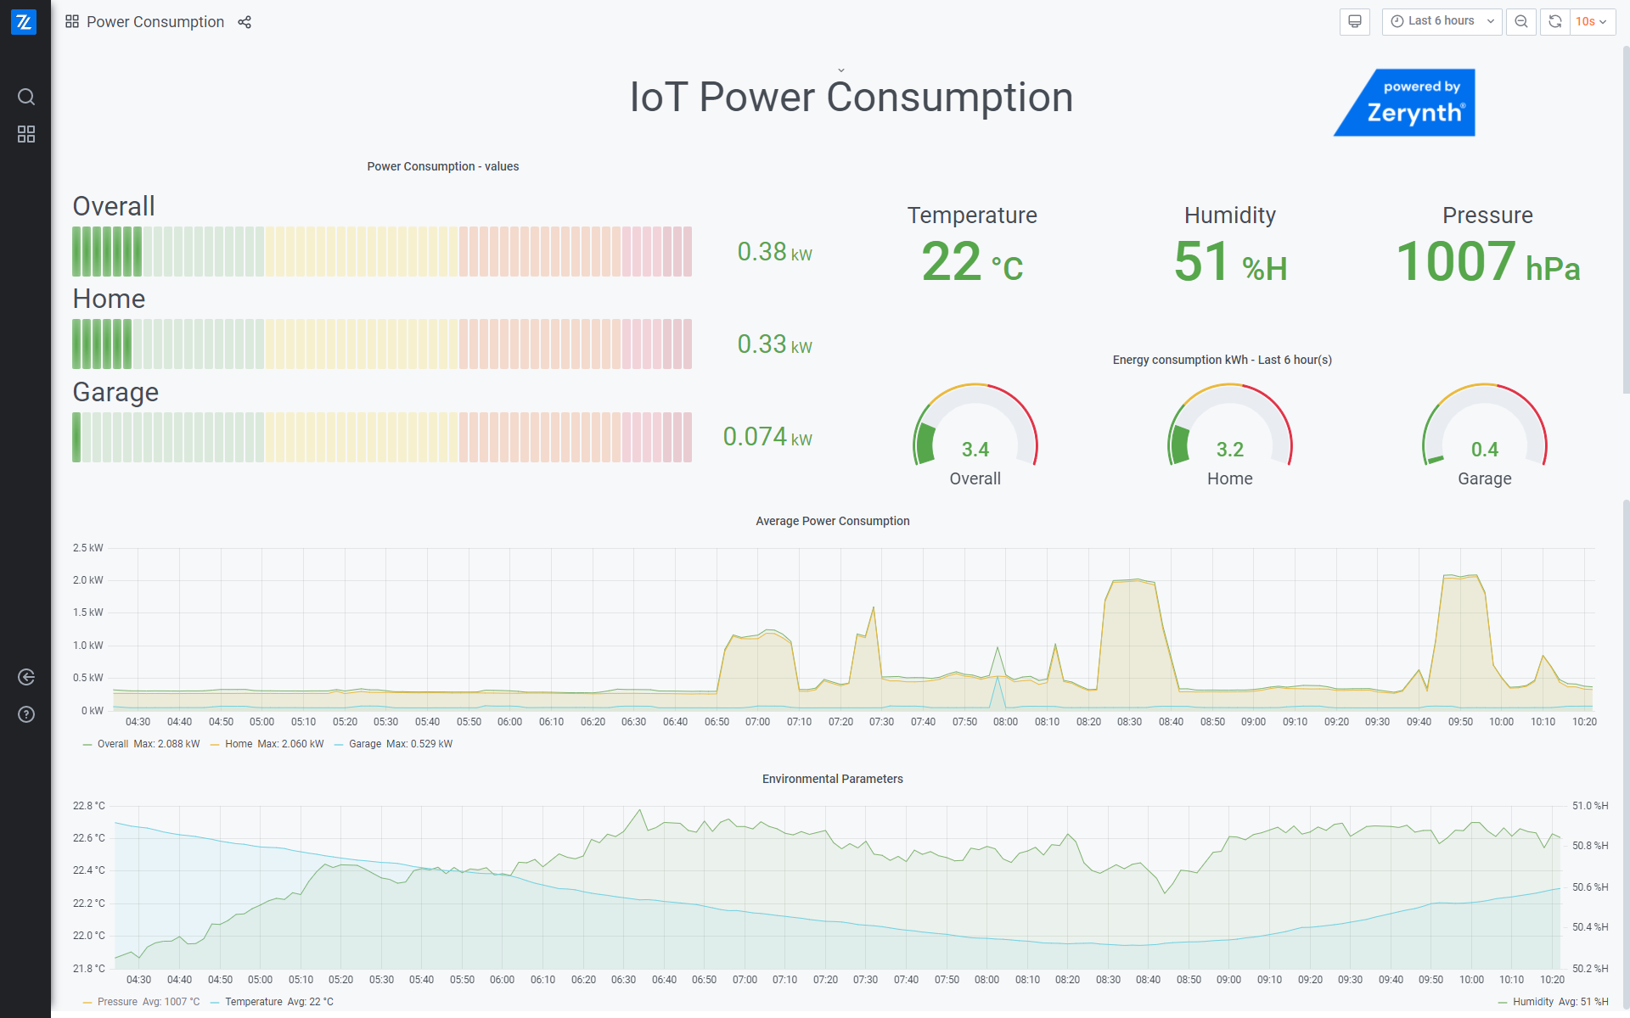Click the zoom out magnifier in the top bar
Viewport: 1630px width, 1018px height.
coord(1520,21)
